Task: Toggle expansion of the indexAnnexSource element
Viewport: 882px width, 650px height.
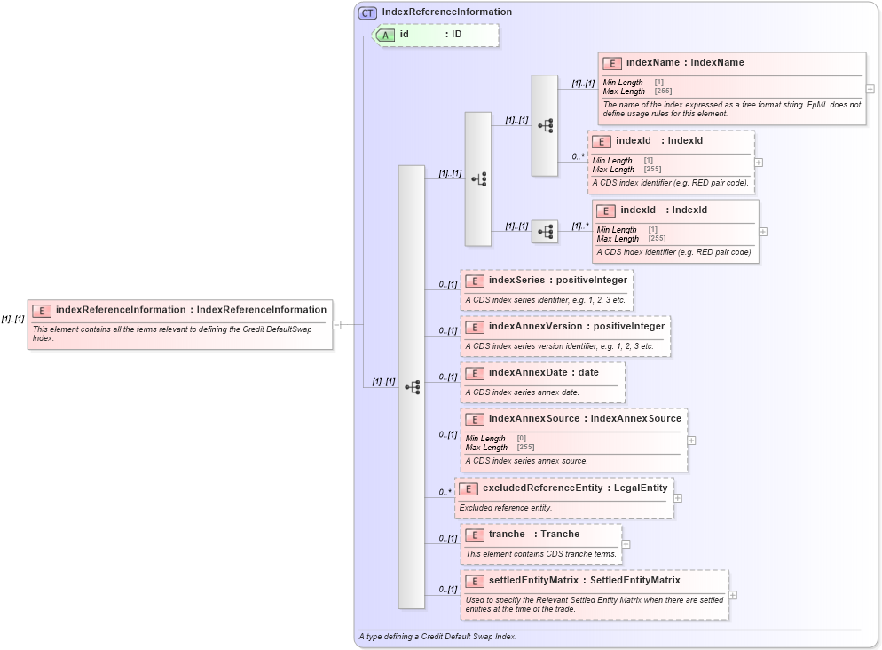Action: pos(692,439)
